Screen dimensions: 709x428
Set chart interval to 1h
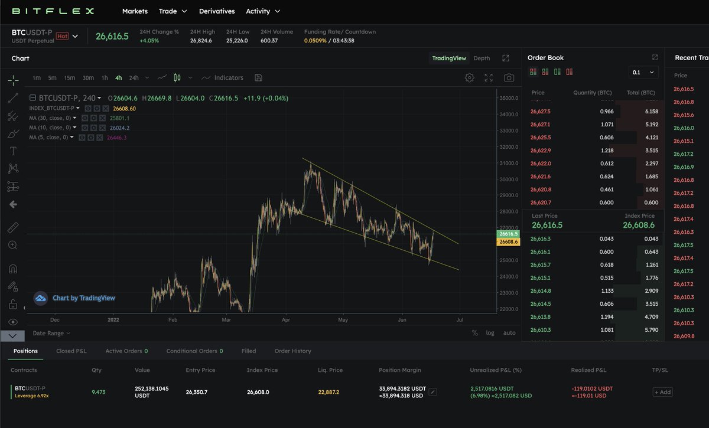pos(105,78)
